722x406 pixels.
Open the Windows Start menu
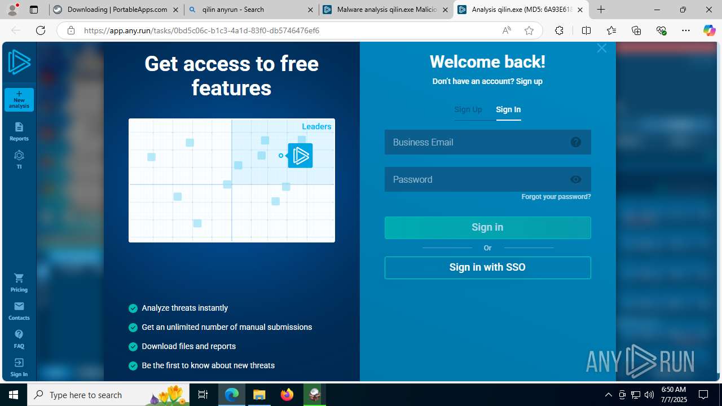click(14, 395)
